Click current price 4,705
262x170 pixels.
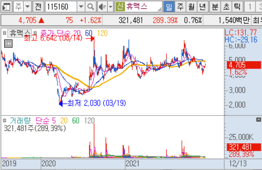27,21
